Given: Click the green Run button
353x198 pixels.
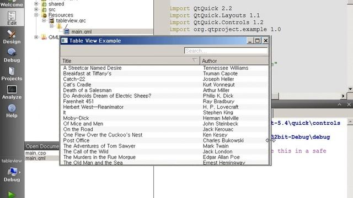Looking at the screenshot, I should [x=11, y=194].
